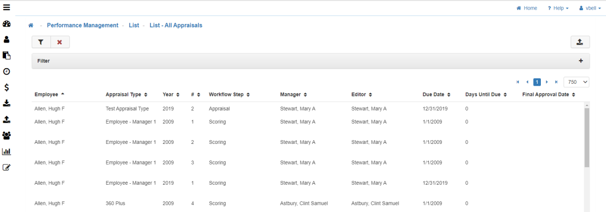Screen dimensions: 606x212
Task: Click the Performance Management breadcrumb
Action: click(x=82, y=25)
